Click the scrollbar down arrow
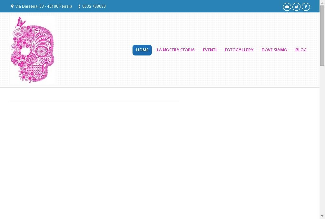This screenshot has height=219, width=325. tap(322, 216)
